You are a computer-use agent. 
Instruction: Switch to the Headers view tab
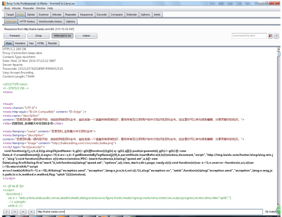(20, 43)
